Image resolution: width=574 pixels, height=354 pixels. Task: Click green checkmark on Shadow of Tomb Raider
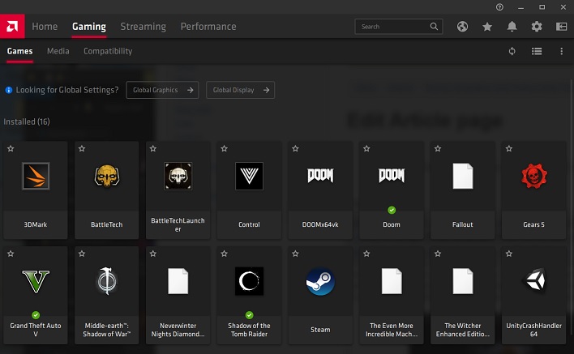[249, 315]
